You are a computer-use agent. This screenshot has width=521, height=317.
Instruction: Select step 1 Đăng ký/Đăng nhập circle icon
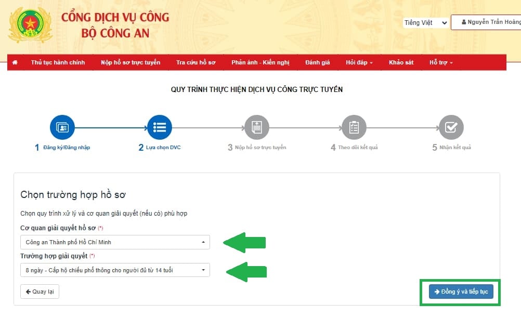pos(62,127)
